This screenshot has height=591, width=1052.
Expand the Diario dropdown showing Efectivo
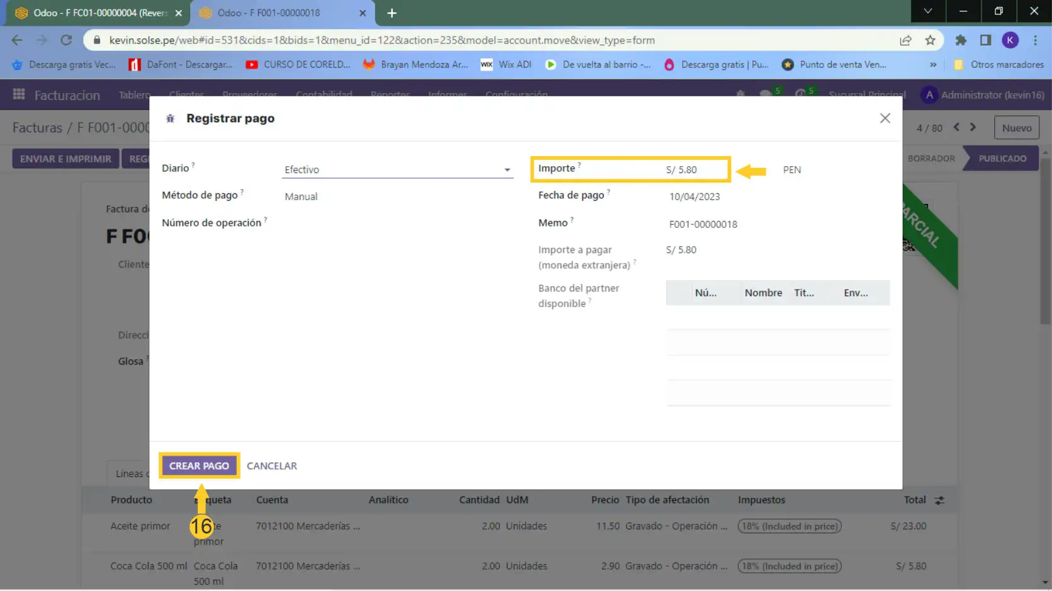397,170
